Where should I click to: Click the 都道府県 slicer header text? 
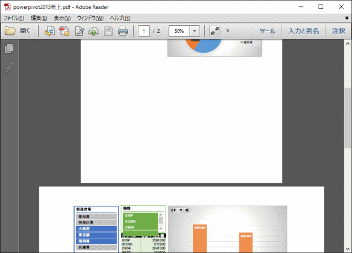click(x=83, y=209)
